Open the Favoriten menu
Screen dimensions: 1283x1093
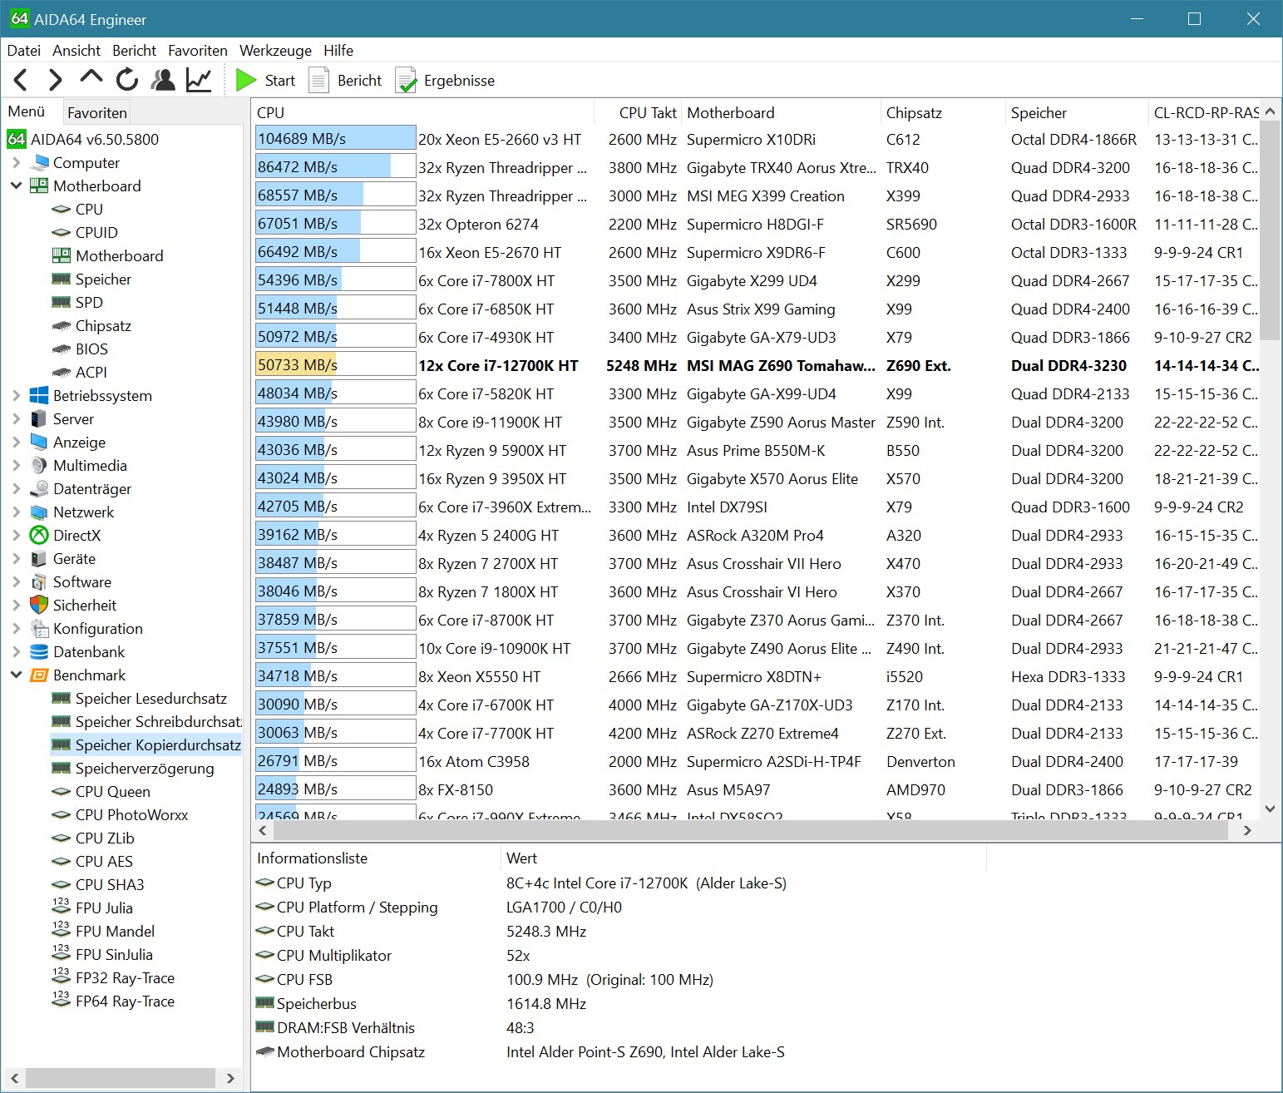pyautogui.click(x=197, y=50)
